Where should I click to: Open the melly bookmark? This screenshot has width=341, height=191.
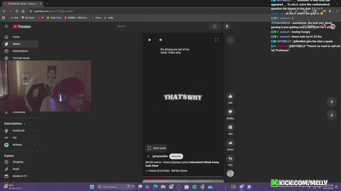[109, 18]
